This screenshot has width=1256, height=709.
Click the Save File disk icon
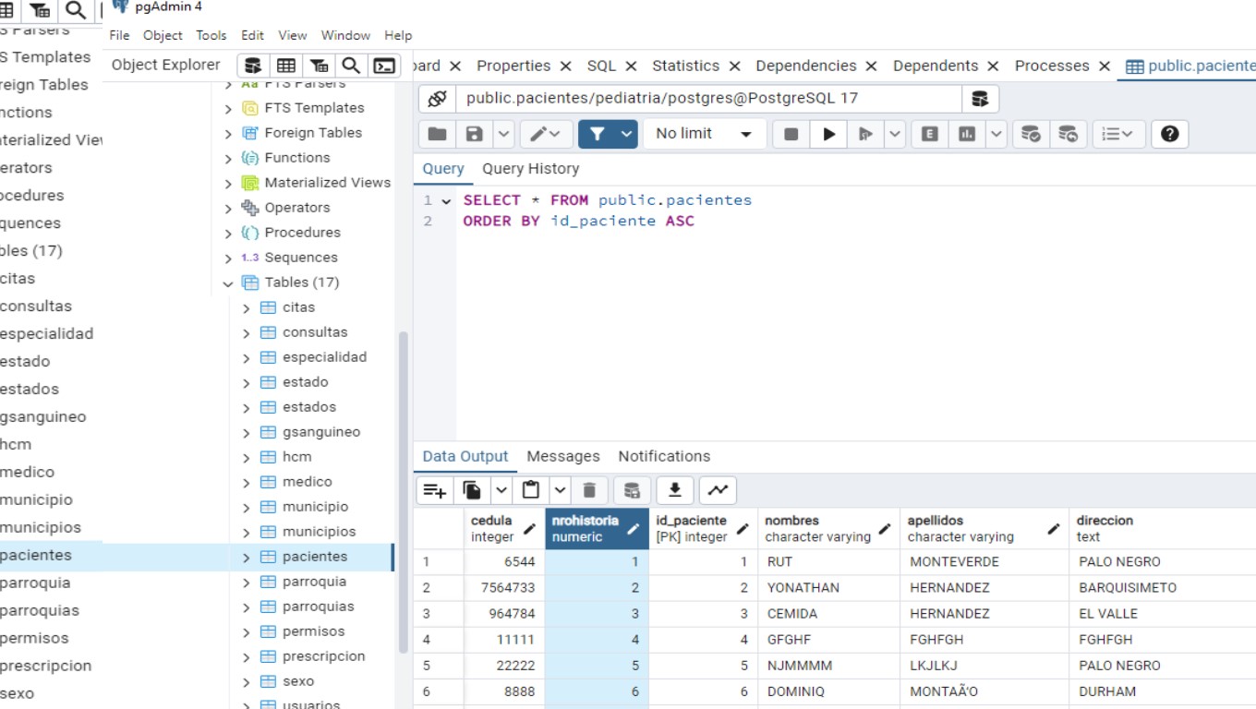click(x=474, y=134)
